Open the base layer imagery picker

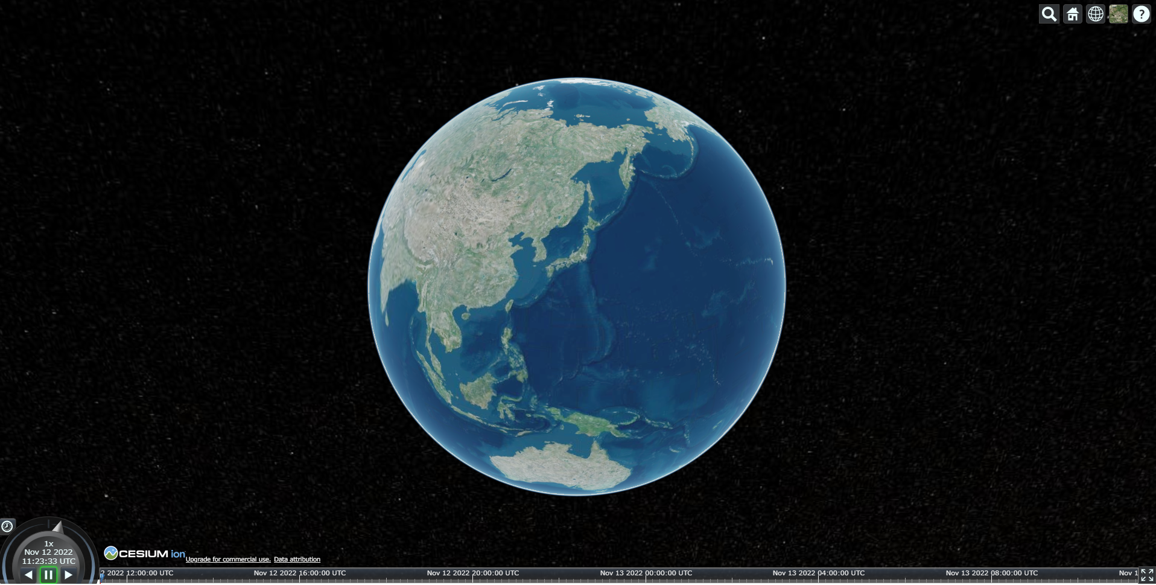click(x=1118, y=14)
